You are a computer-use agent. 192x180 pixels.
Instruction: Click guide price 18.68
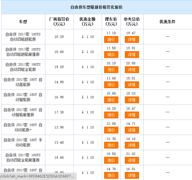coord(59,52)
